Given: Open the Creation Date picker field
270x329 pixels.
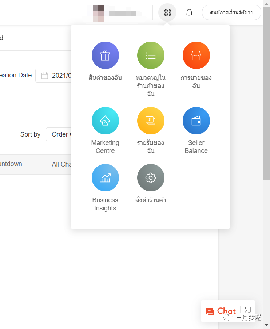Looking at the screenshot, I should (55, 76).
